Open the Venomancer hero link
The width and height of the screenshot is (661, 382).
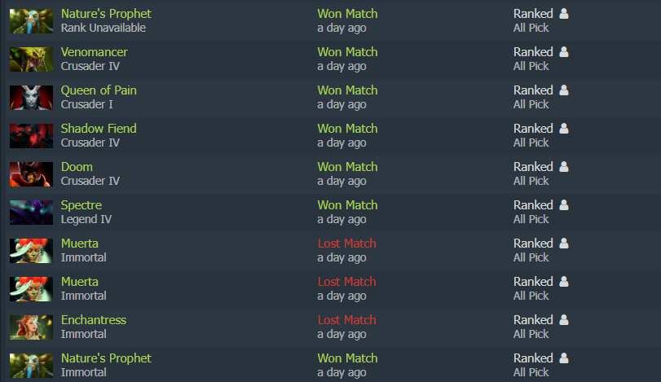click(94, 52)
